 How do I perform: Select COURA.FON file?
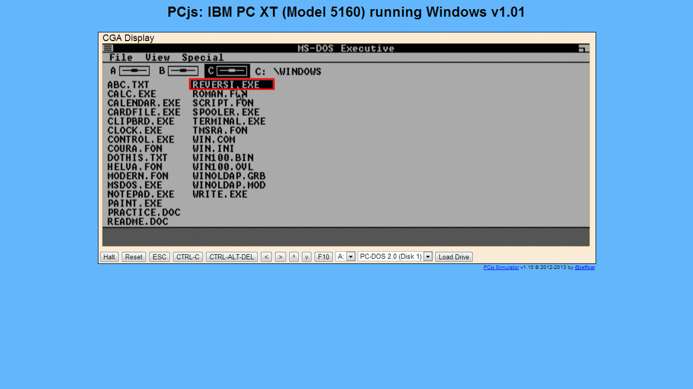135,149
